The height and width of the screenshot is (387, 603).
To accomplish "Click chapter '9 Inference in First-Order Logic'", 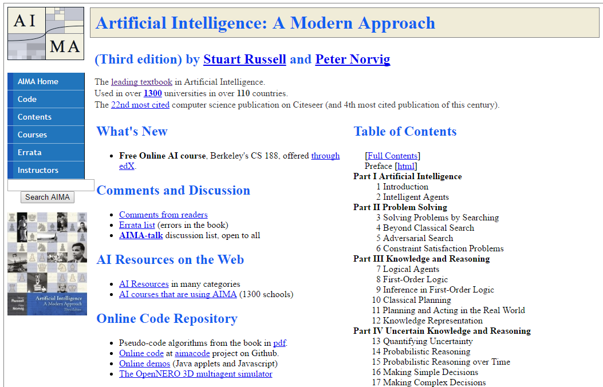I will pyautogui.click(x=435, y=290).
